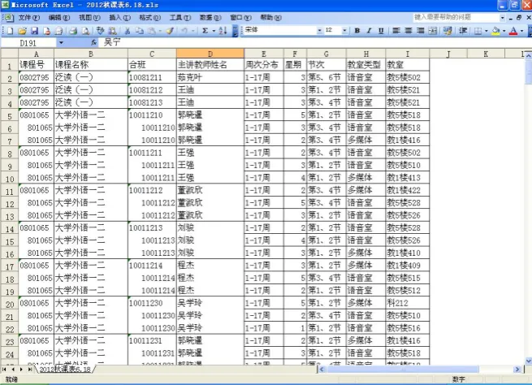The width and height of the screenshot is (532, 385).
Task: Save the workbook with the floppy disk icon
Action: (34, 31)
